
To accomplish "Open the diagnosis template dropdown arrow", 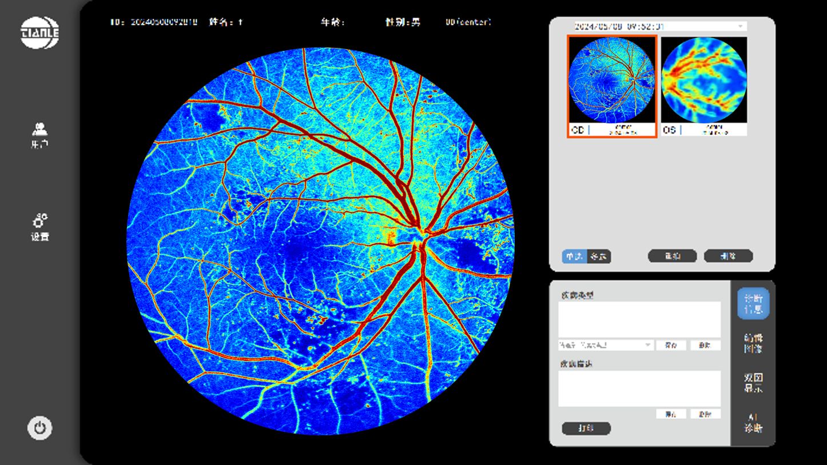I will [648, 345].
